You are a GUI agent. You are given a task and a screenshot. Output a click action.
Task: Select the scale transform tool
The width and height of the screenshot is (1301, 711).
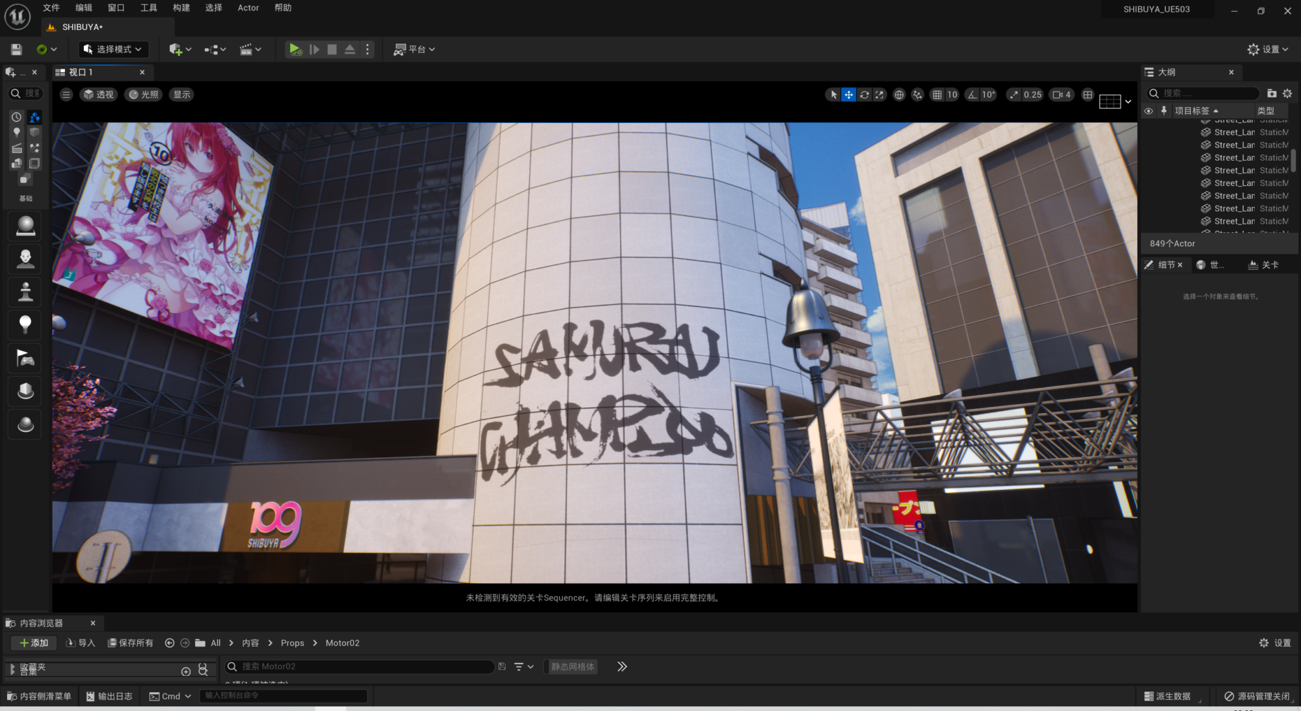pos(879,95)
